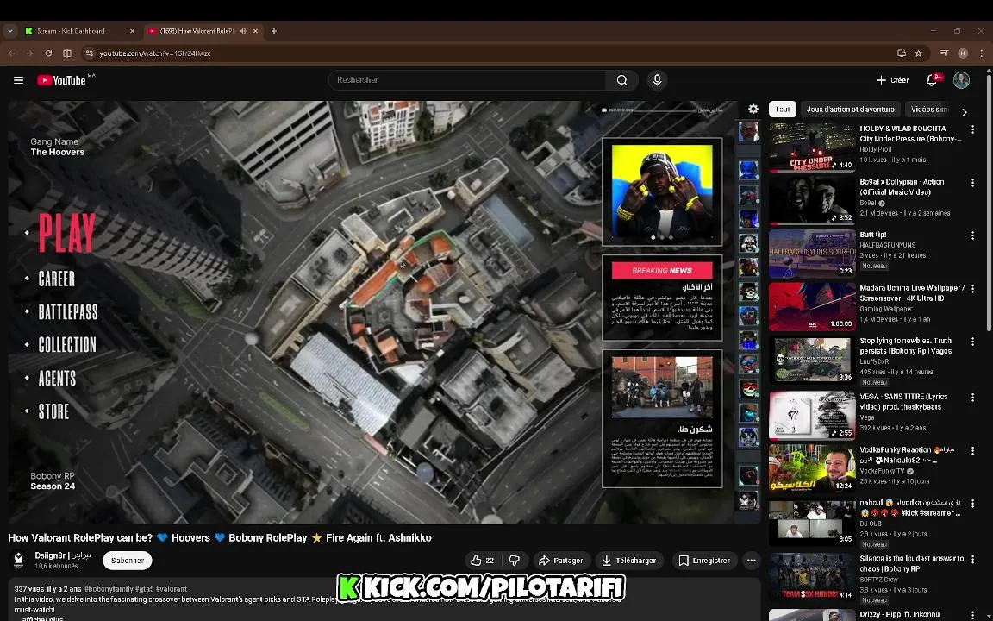Open Bo9al x Dollypran Action thumbnail
The image size is (993, 621).
(812, 201)
